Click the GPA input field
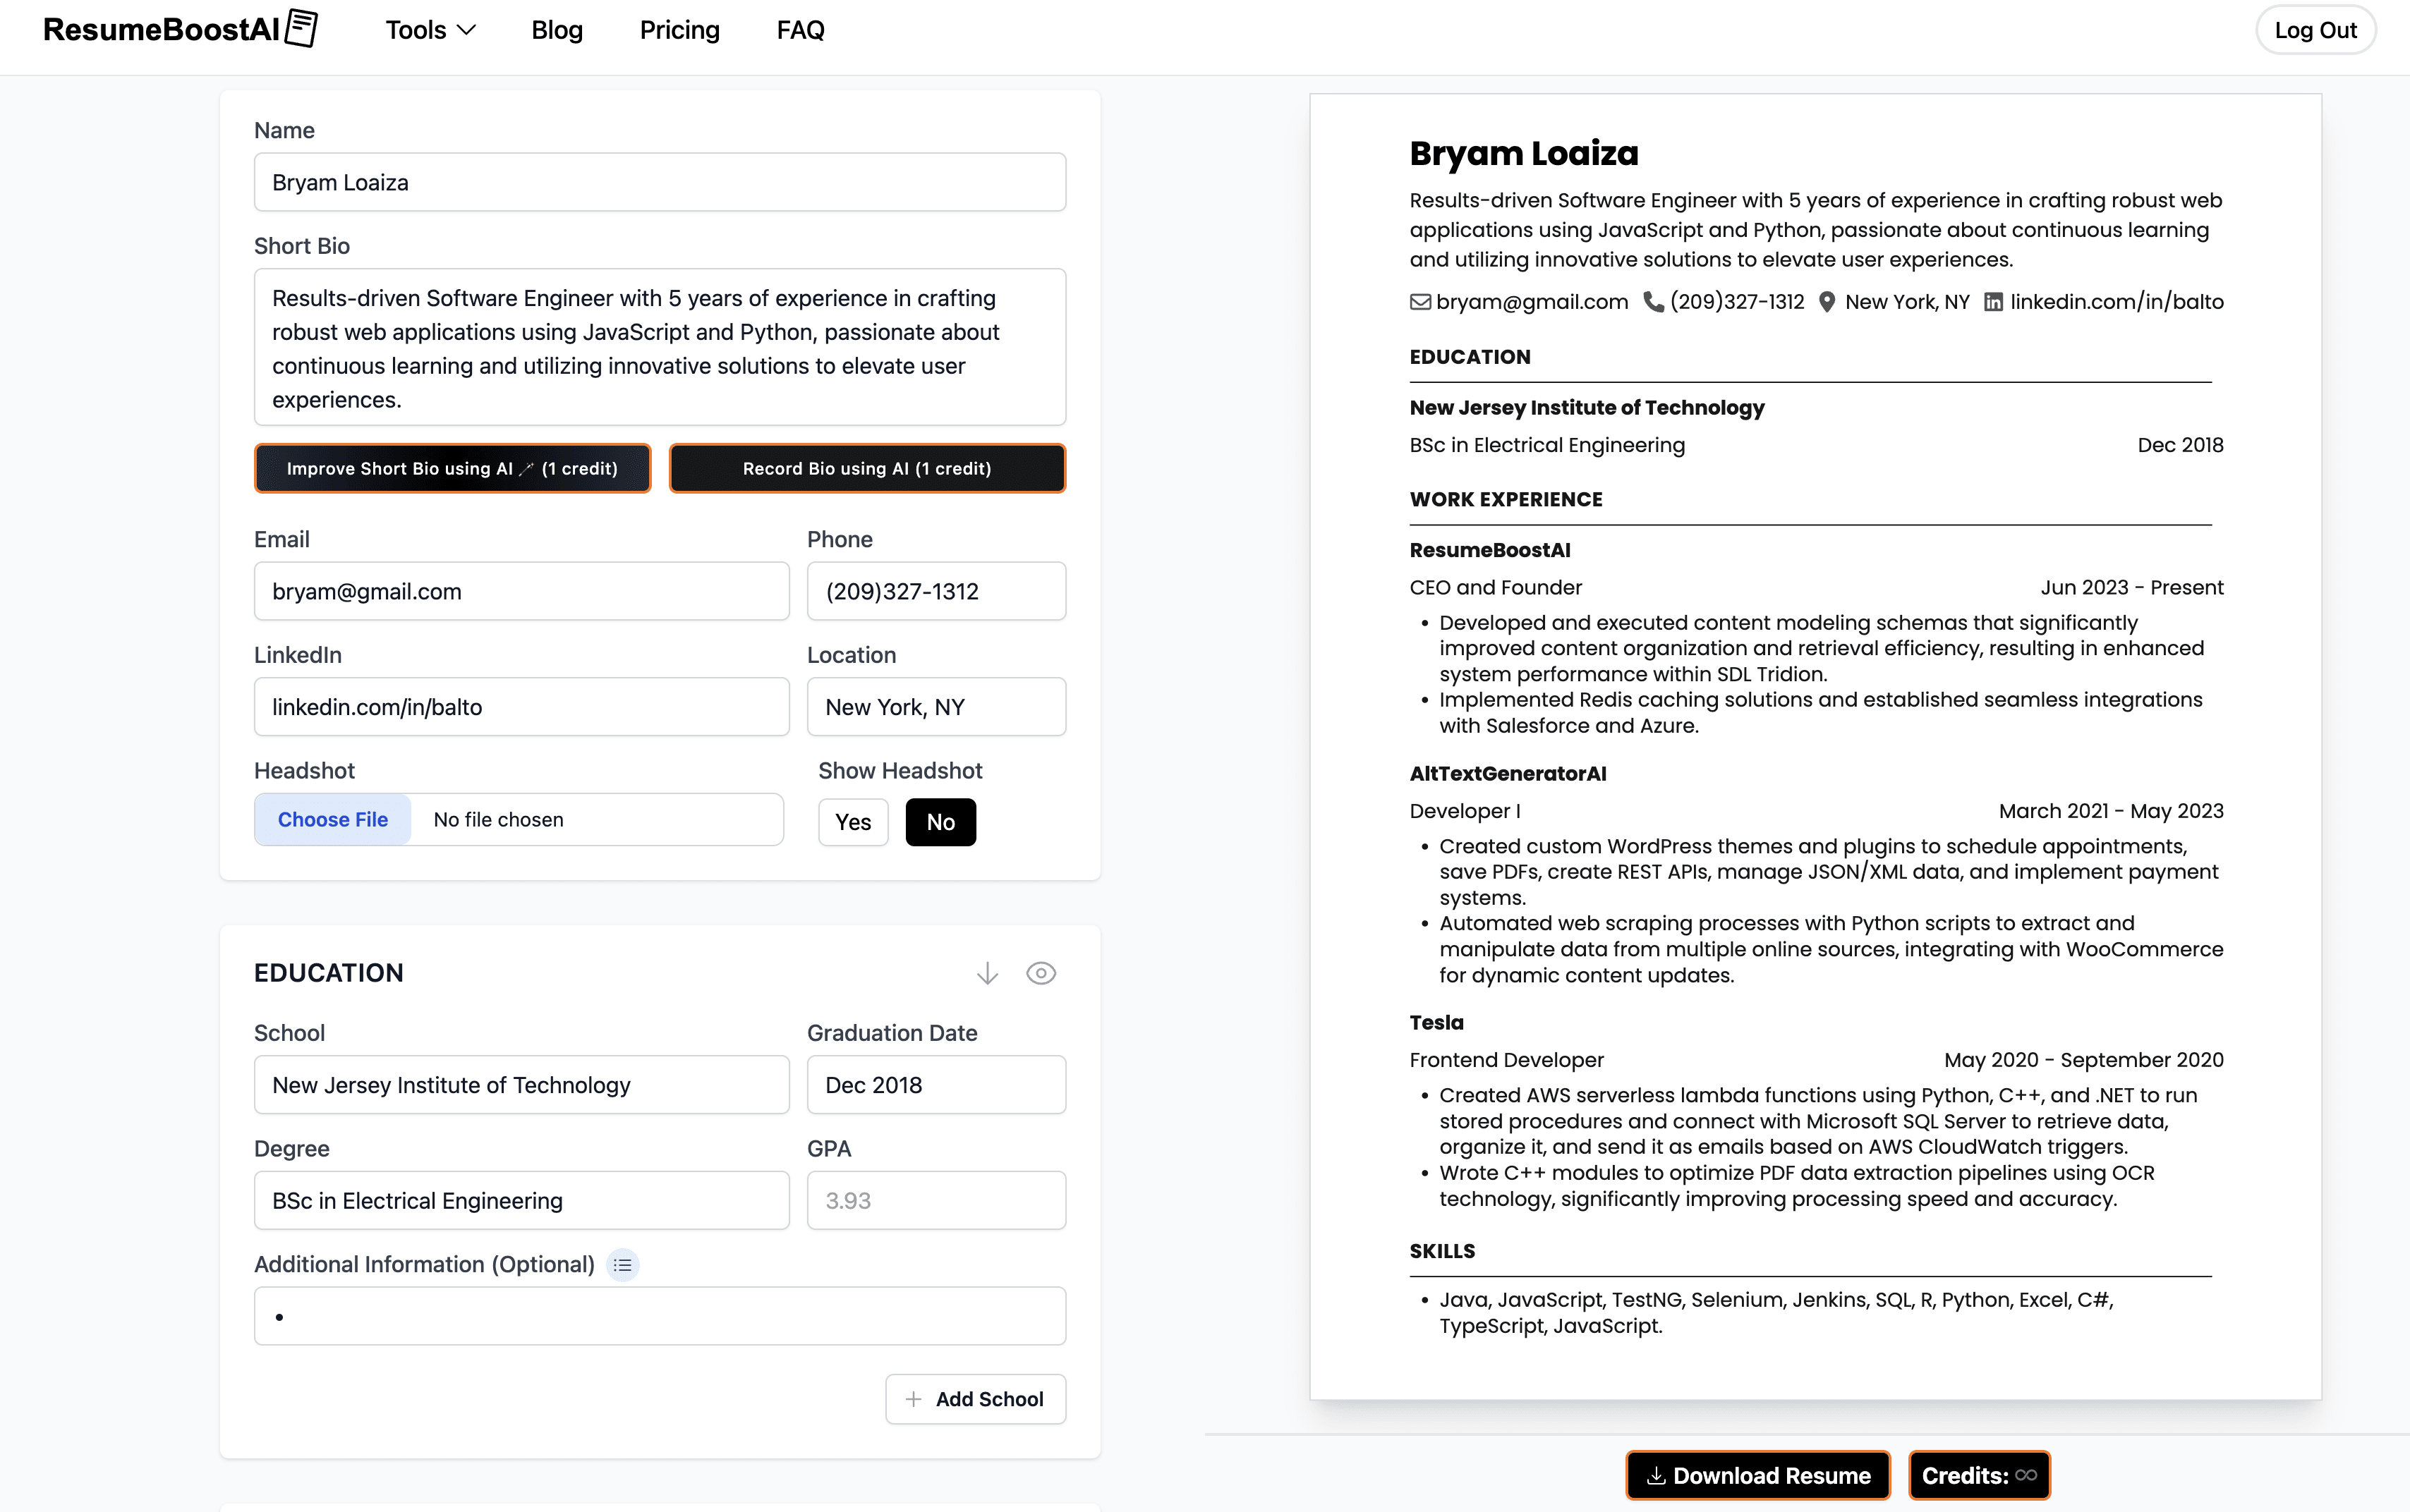 tap(935, 1200)
